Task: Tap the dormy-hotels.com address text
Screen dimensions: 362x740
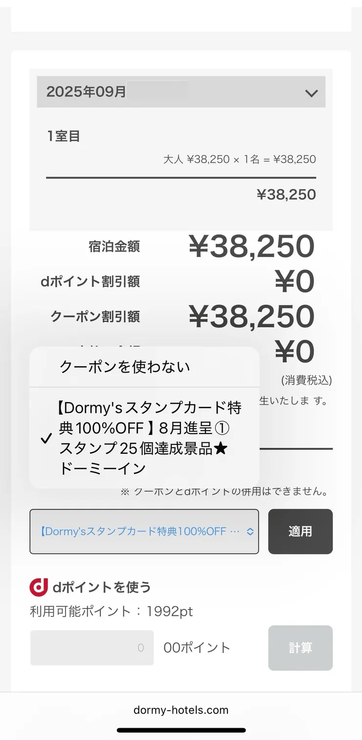Action: click(x=181, y=710)
